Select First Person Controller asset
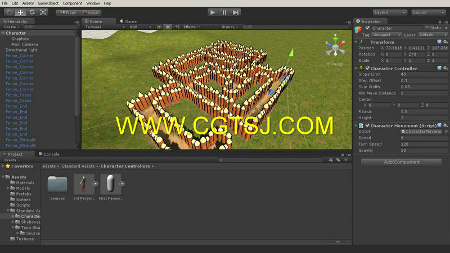This screenshot has height=253, width=450. click(x=110, y=187)
